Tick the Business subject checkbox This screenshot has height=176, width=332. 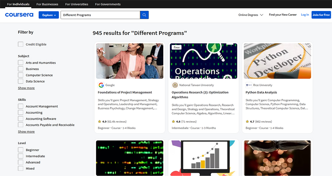[x=20, y=69]
